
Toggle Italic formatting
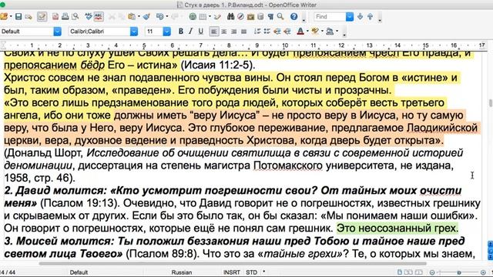coord(190,32)
